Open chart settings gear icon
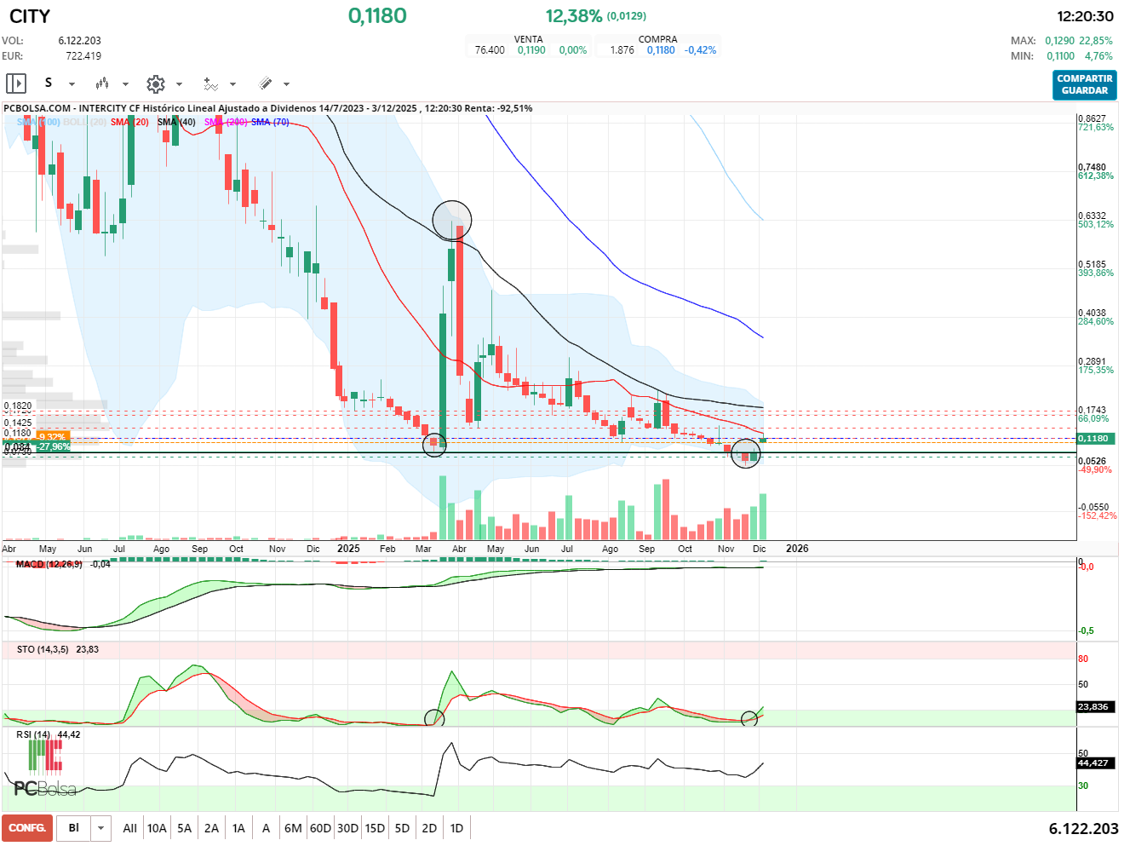Viewport: 1130px width, 846px height. pyautogui.click(x=155, y=83)
